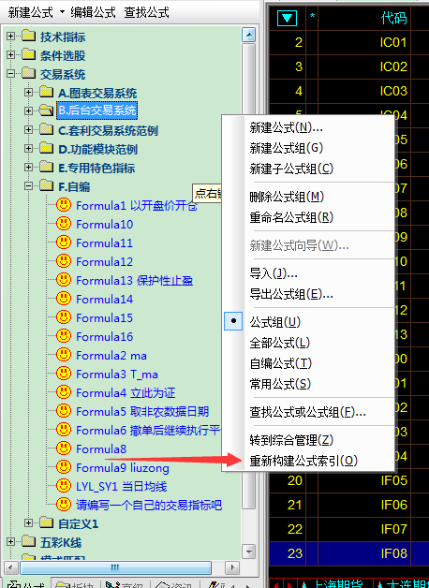This screenshot has width=429, height=588.
Task: Click the smiley icon of Formula10
Action: [64, 224]
